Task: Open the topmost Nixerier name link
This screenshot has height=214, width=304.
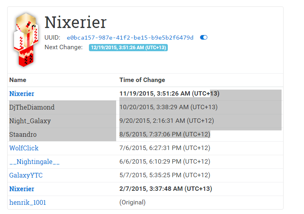Action: tap(22, 94)
